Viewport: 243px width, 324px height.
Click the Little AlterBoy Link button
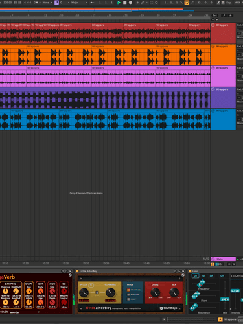[97, 293]
